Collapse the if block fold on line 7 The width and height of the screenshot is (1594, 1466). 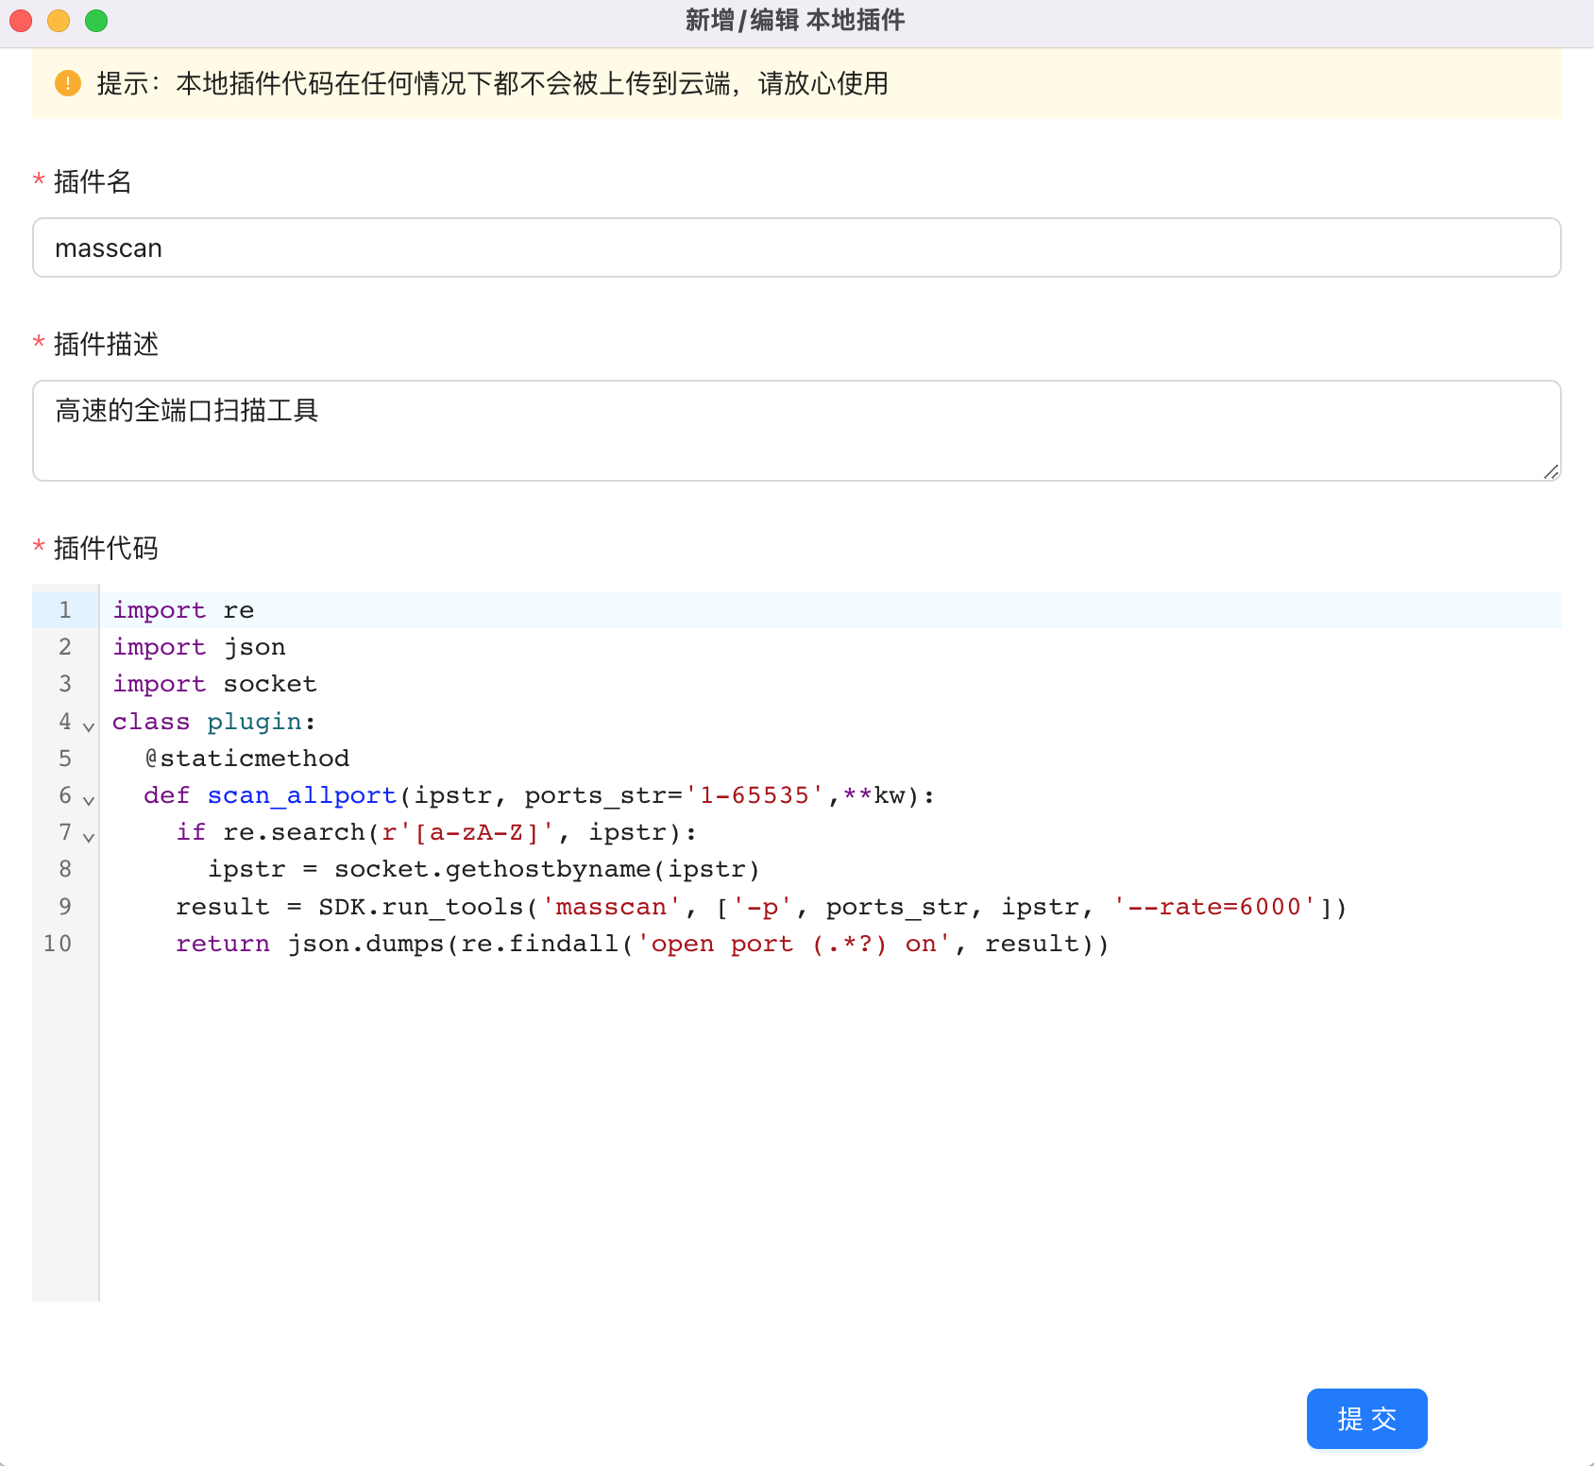click(89, 837)
